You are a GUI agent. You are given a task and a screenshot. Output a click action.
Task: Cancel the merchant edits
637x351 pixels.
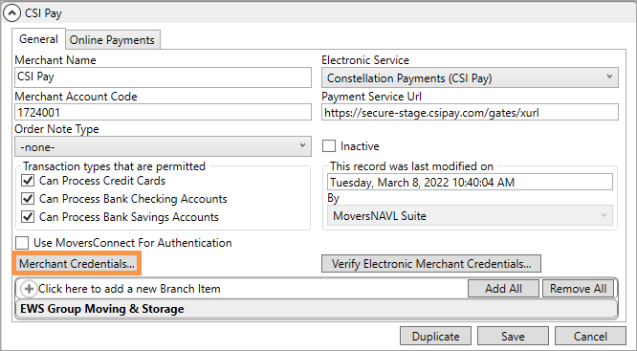590,337
